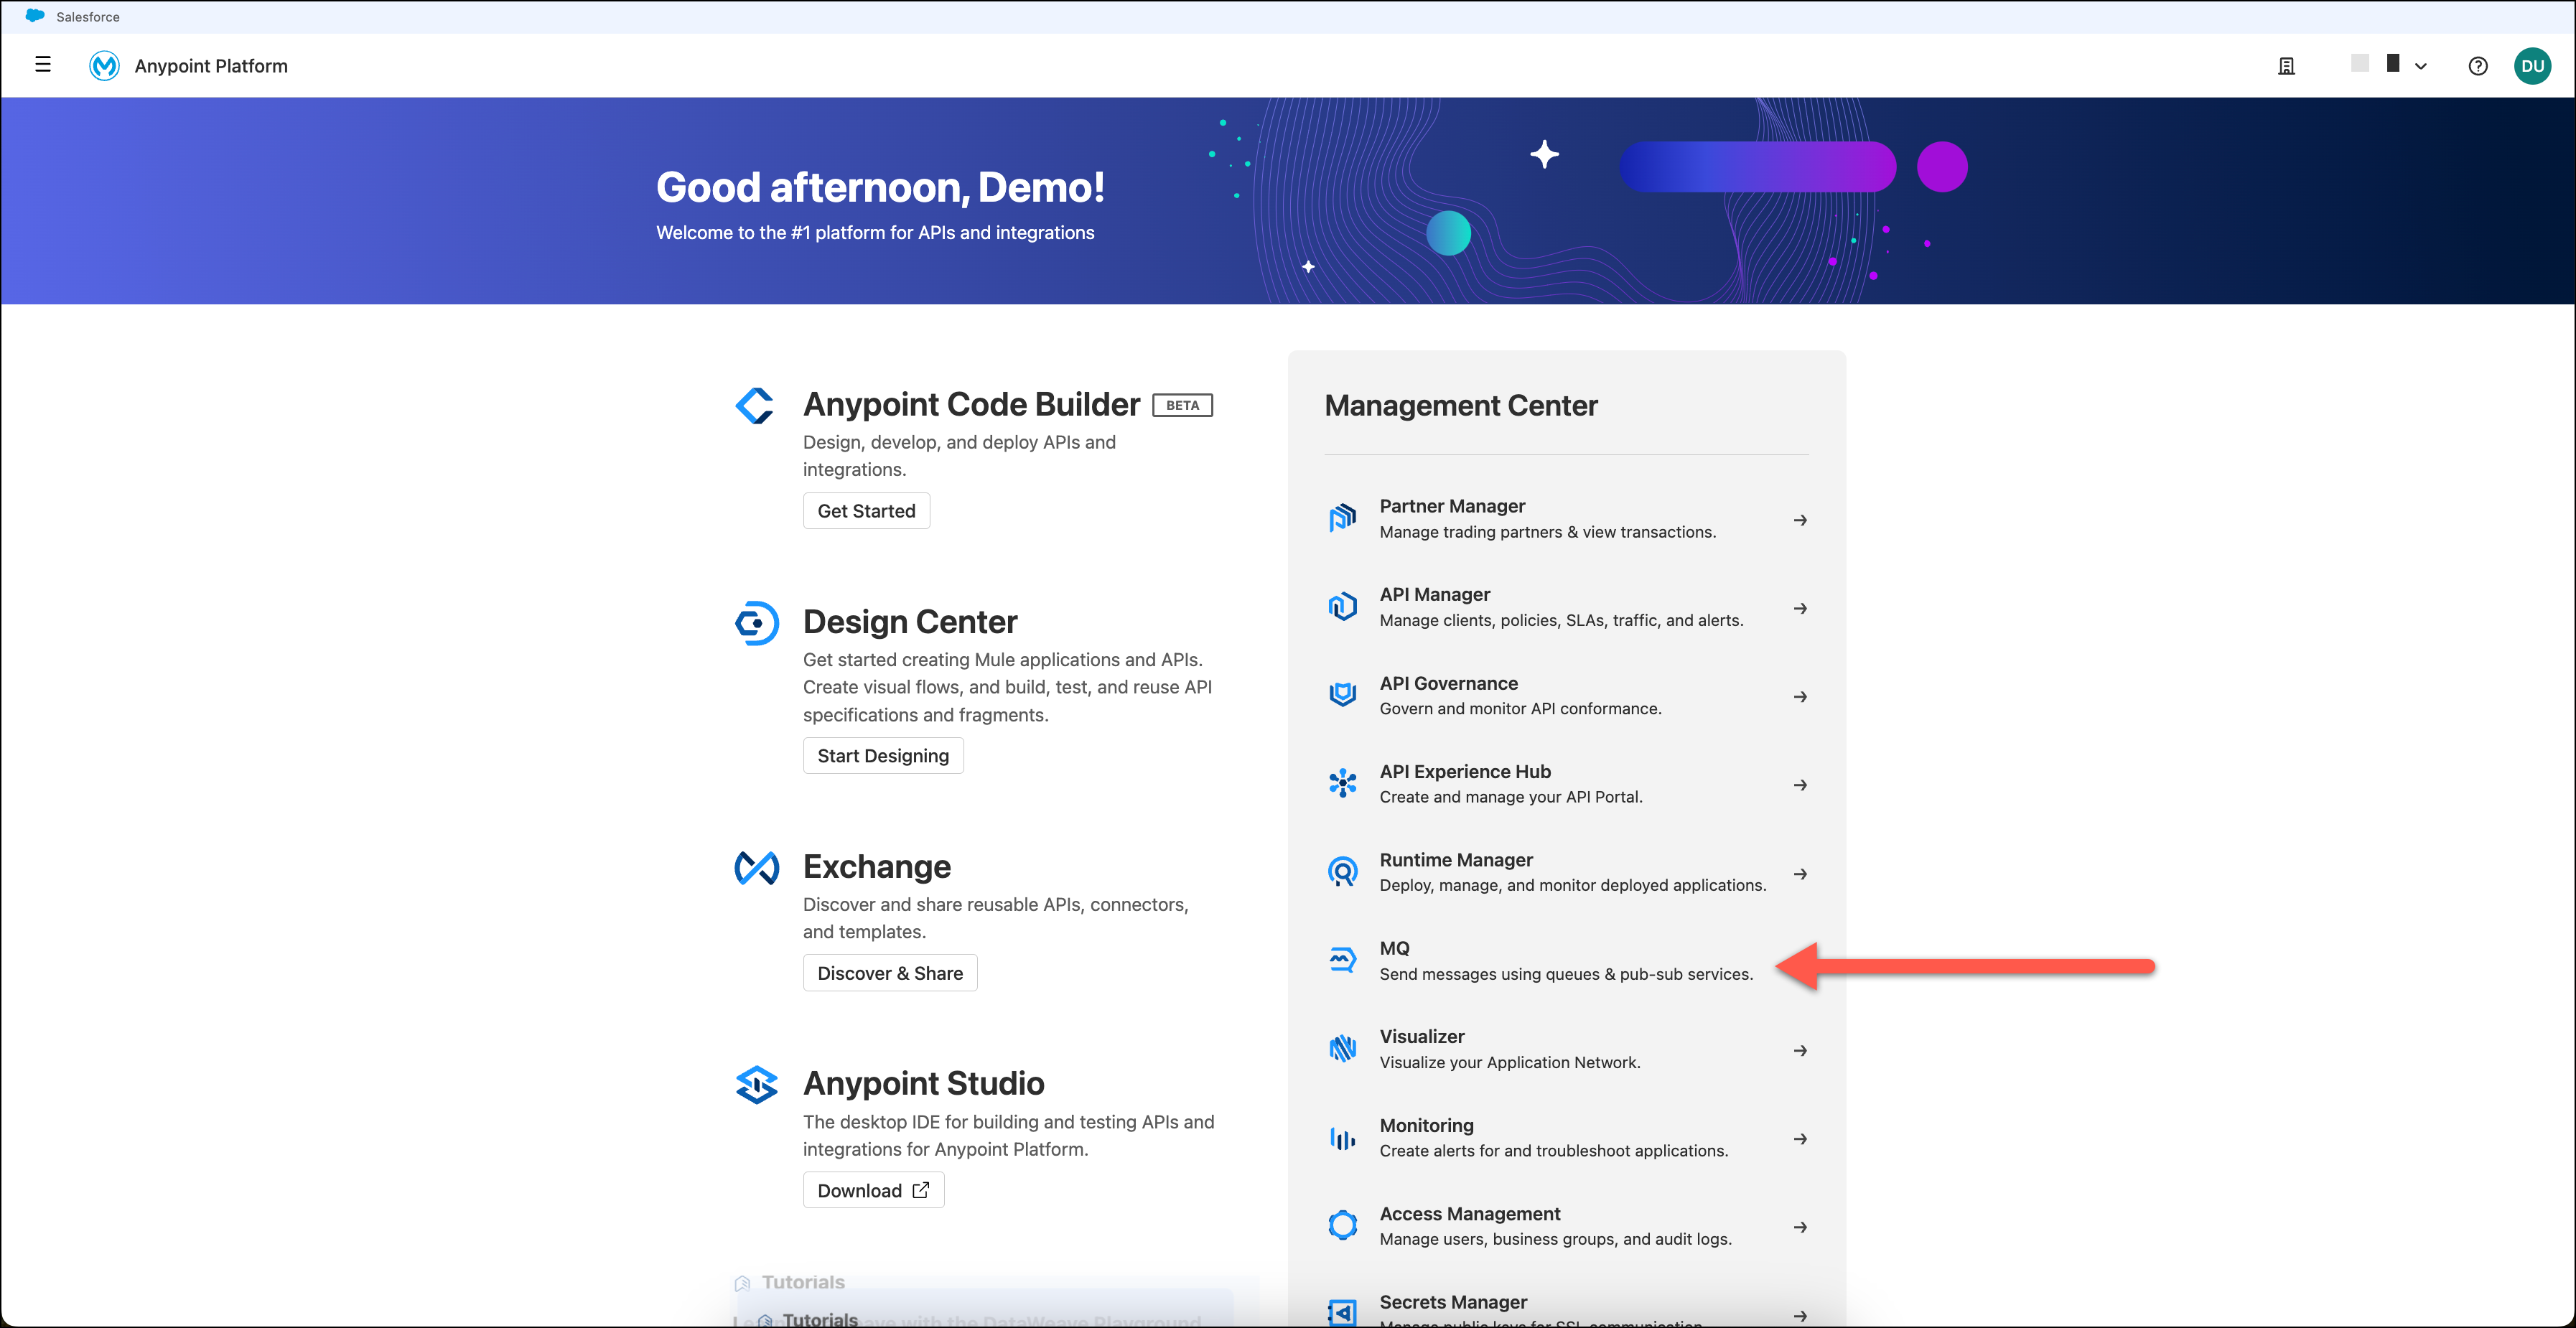Viewport: 2576px width, 1328px height.
Task: Open the Runtime Manager link
Action: click(1456, 860)
